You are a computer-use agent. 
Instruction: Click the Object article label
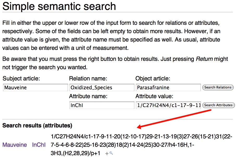pyautogui.click(x=153, y=79)
